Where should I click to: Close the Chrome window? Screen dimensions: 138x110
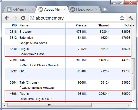click(131, 3)
